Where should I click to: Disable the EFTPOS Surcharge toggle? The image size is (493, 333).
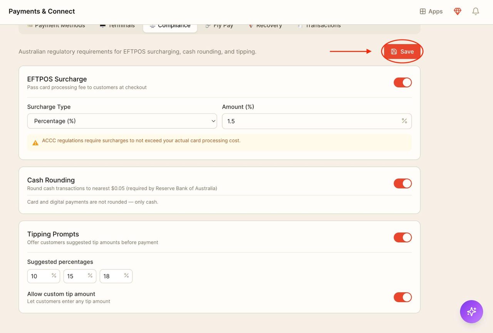(x=402, y=82)
